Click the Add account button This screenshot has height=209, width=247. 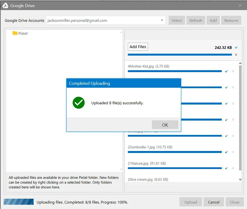click(x=213, y=20)
